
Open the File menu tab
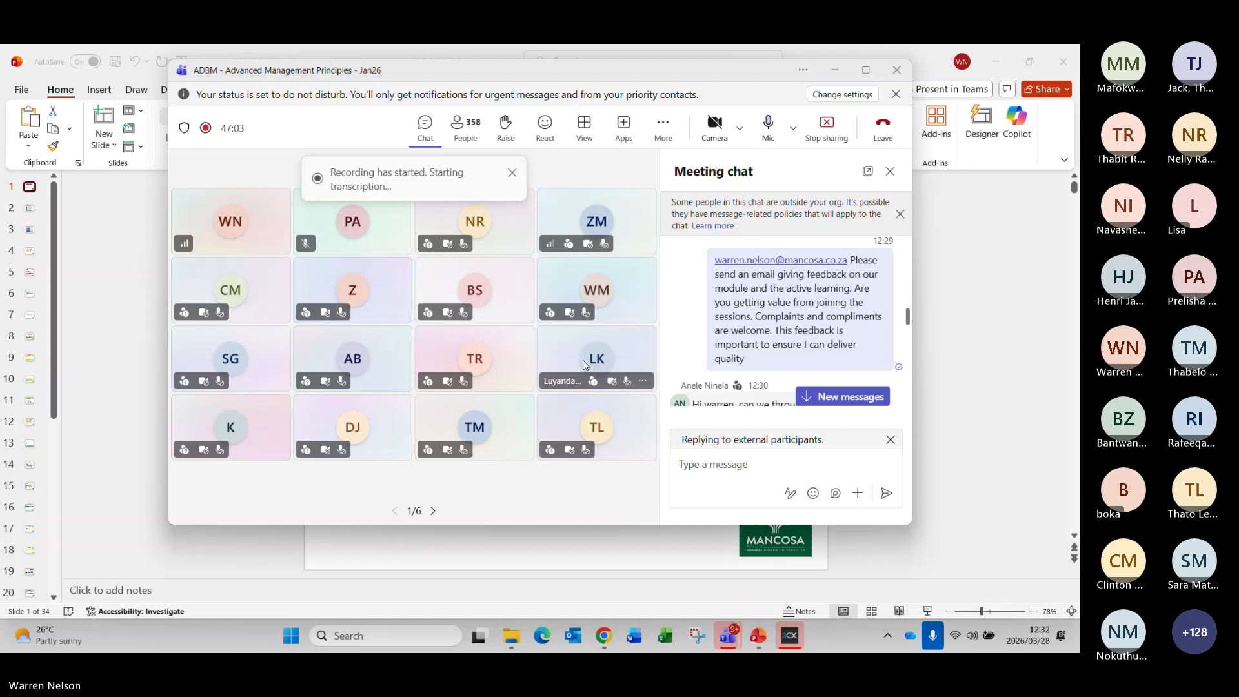pyautogui.click(x=21, y=90)
